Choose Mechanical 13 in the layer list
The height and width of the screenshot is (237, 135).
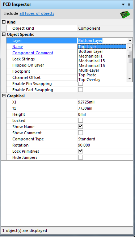102,61
